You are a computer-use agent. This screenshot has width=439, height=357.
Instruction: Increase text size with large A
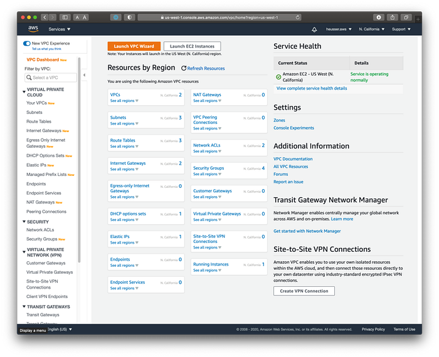(x=85, y=18)
